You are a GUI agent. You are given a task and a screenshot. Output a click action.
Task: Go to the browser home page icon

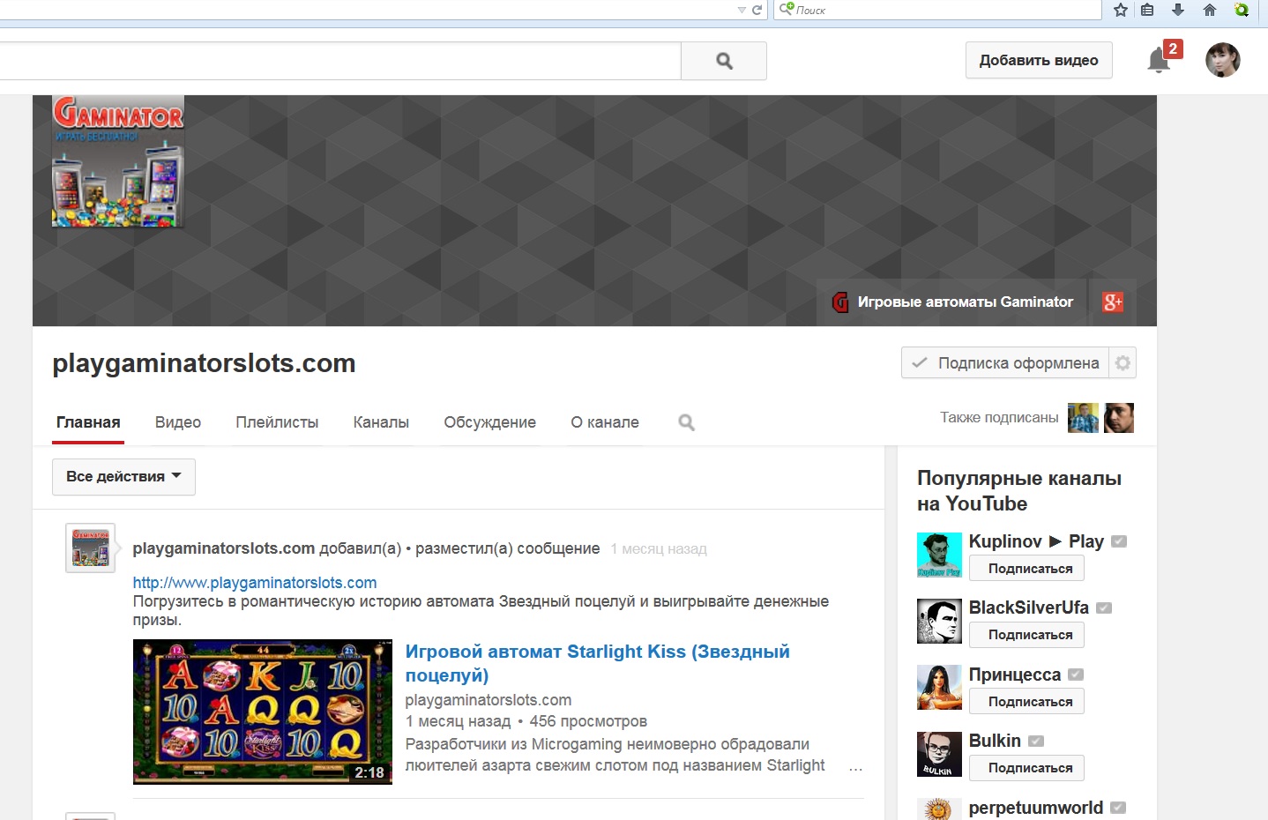click(x=1210, y=10)
